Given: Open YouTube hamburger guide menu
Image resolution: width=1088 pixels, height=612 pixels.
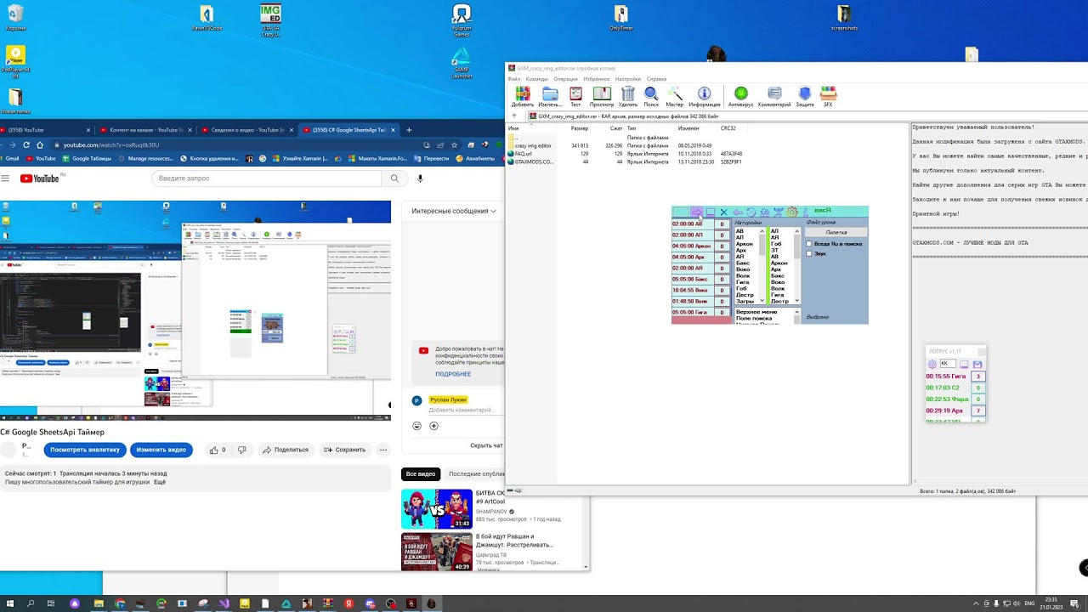Looking at the screenshot, I should tap(5, 178).
